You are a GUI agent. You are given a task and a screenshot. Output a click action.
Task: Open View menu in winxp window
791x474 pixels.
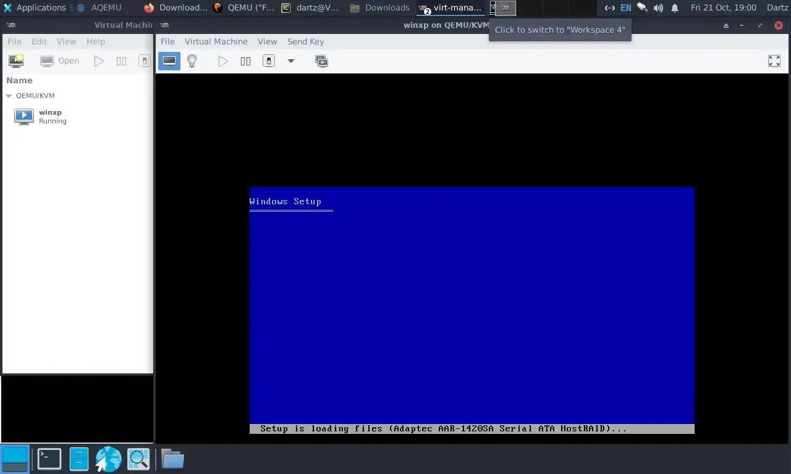pyautogui.click(x=267, y=41)
